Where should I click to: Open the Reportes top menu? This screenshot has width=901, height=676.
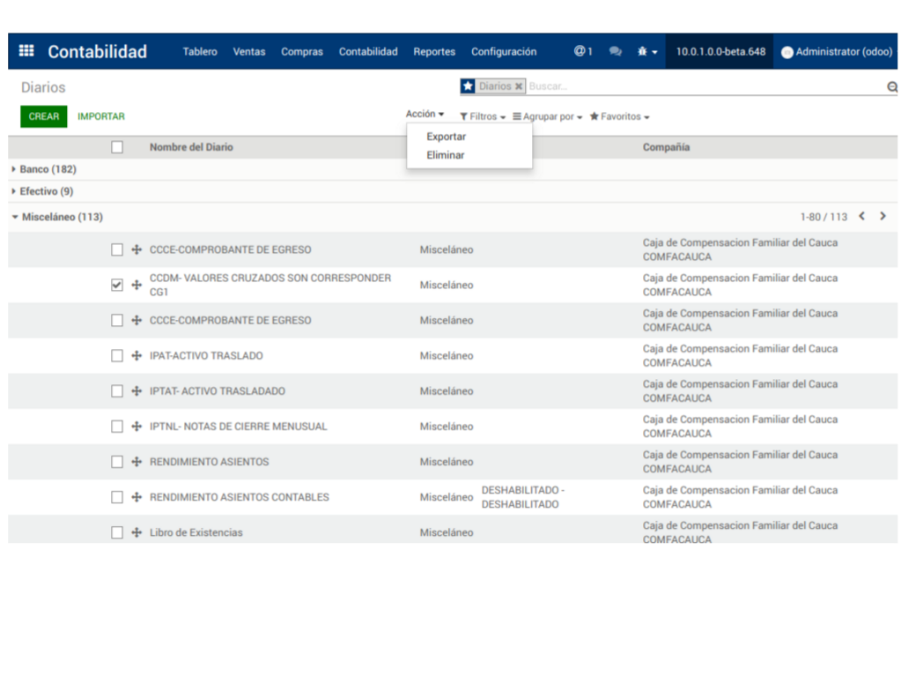(x=434, y=52)
